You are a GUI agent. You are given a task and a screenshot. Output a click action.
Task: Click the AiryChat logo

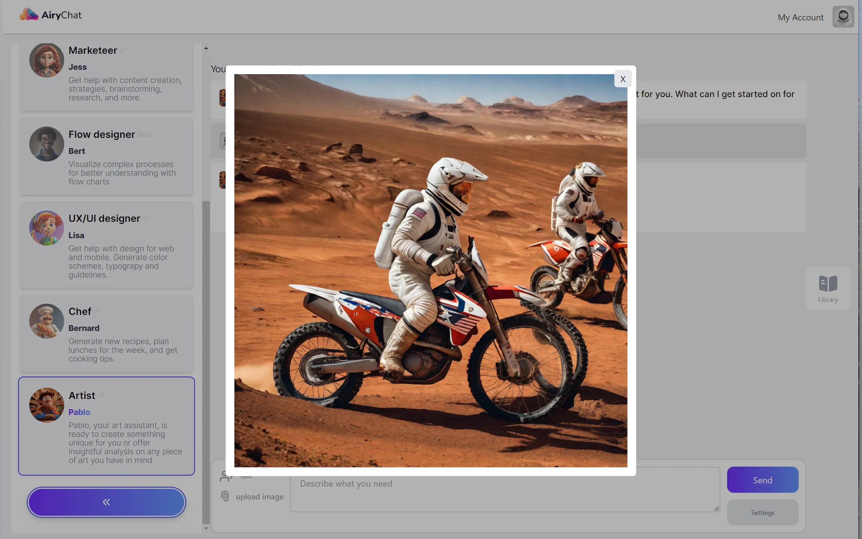point(50,15)
